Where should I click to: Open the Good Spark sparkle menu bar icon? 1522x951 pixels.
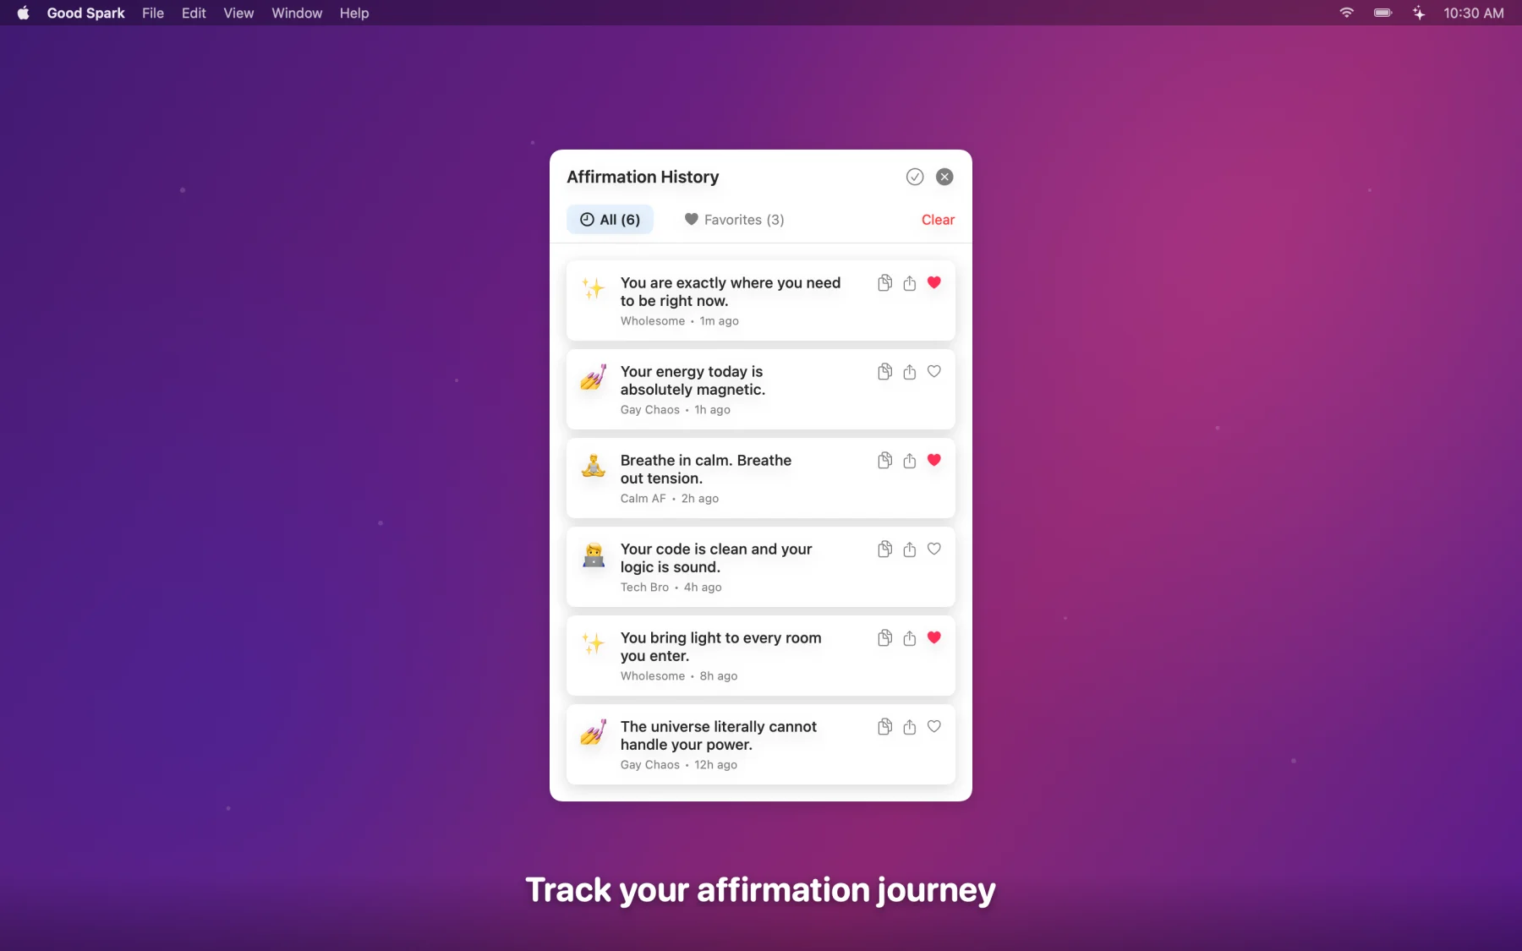pyautogui.click(x=1419, y=13)
